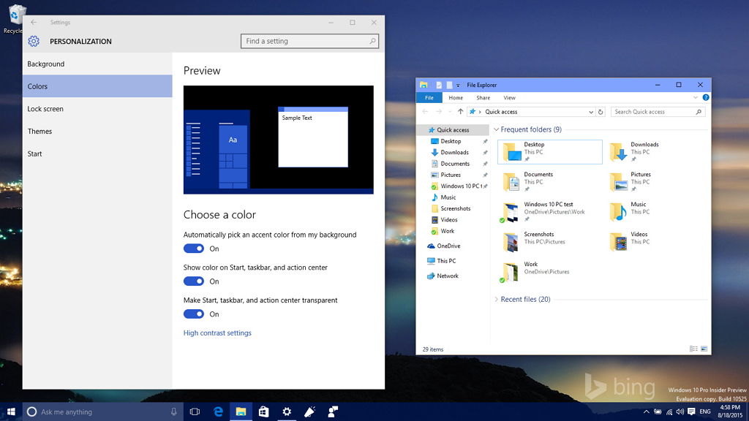Viewport: 749px width, 421px height.
Task: Click the refresh icon next to address bar
Action: coord(602,112)
